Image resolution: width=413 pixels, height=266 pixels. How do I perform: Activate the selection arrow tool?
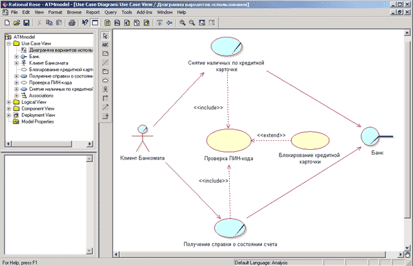106,35
